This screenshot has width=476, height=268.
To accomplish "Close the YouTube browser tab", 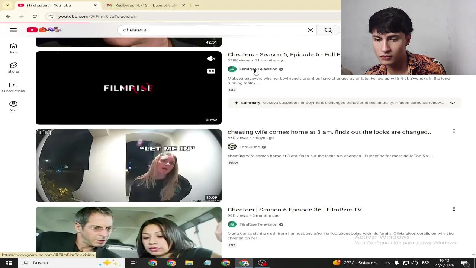I will click(x=95, y=5).
